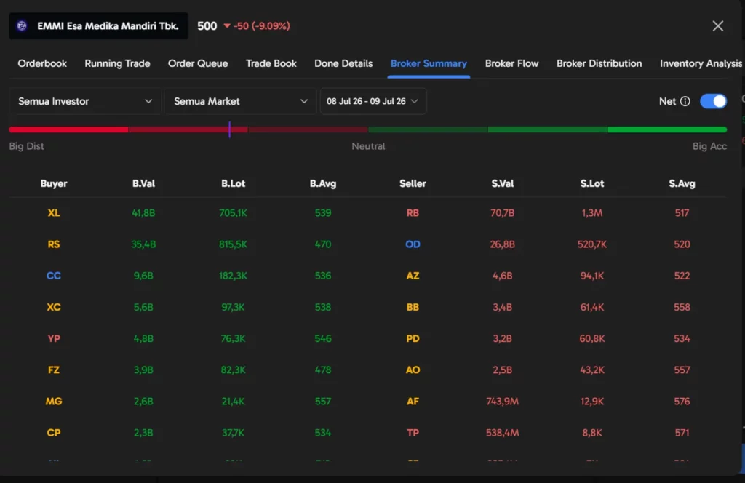Click the buy lot 815,5K
745x483 pixels.
[234, 244]
